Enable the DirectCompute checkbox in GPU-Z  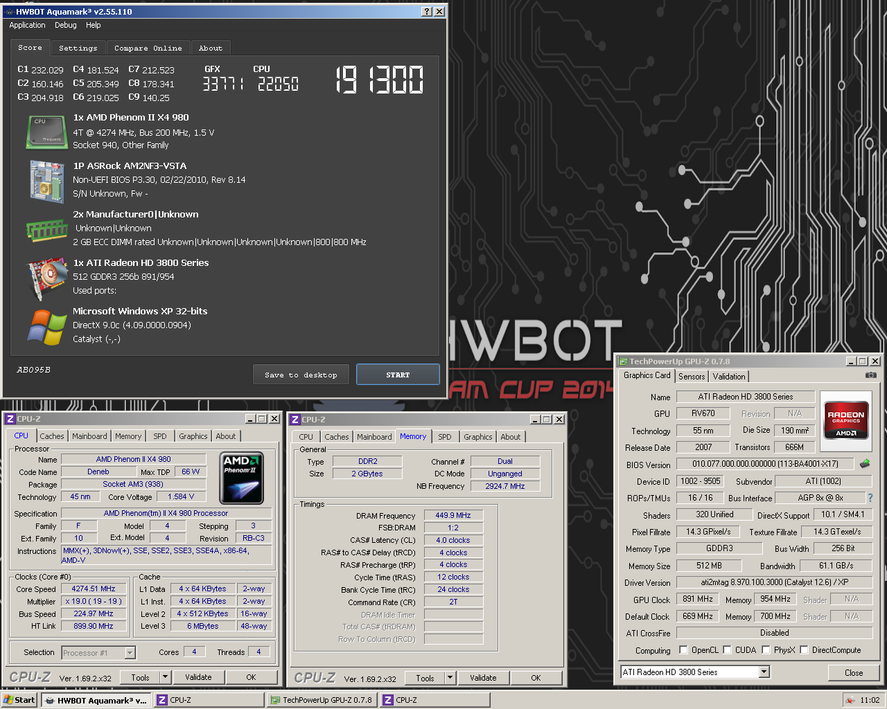pos(805,650)
